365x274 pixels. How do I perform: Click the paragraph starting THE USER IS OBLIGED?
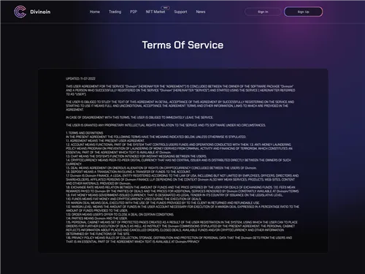pyautogui.click(x=180, y=106)
